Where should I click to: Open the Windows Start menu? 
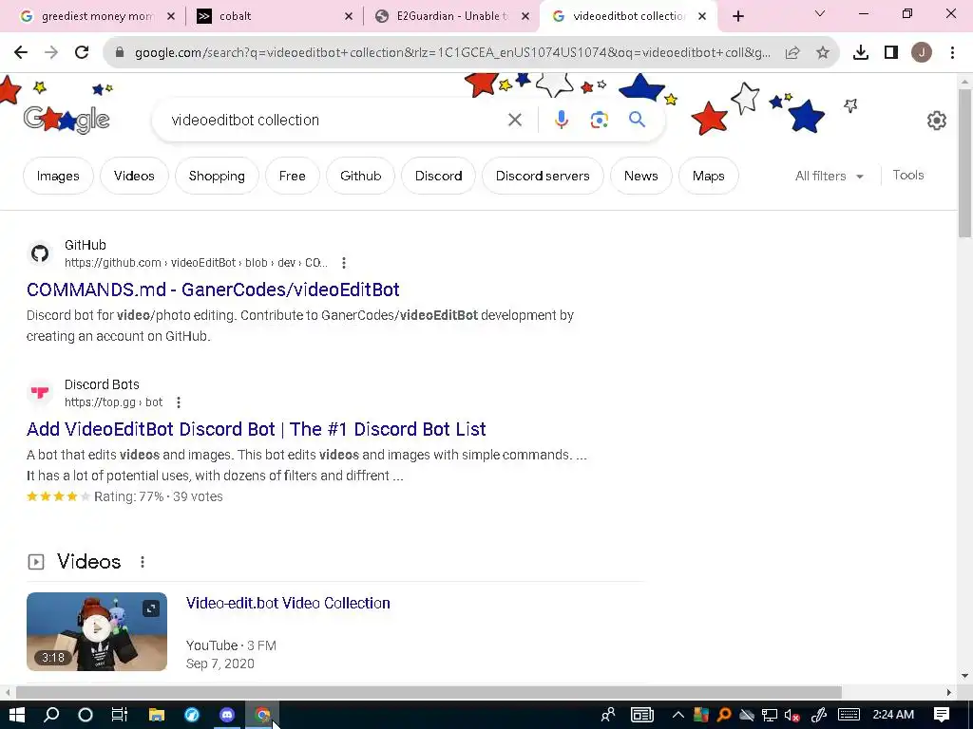pos(17,715)
